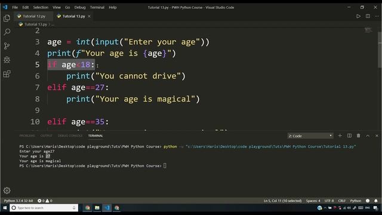This screenshot has height=215, width=382.
Task: Change indentation via Spaces: 4
Action: (313, 201)
